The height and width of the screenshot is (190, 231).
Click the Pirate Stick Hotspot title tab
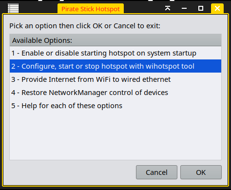coord(91,9)
